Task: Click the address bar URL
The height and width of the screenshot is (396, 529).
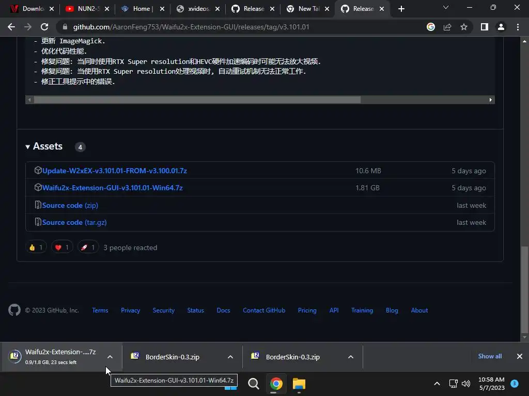Action: click(x=191, y=27)
